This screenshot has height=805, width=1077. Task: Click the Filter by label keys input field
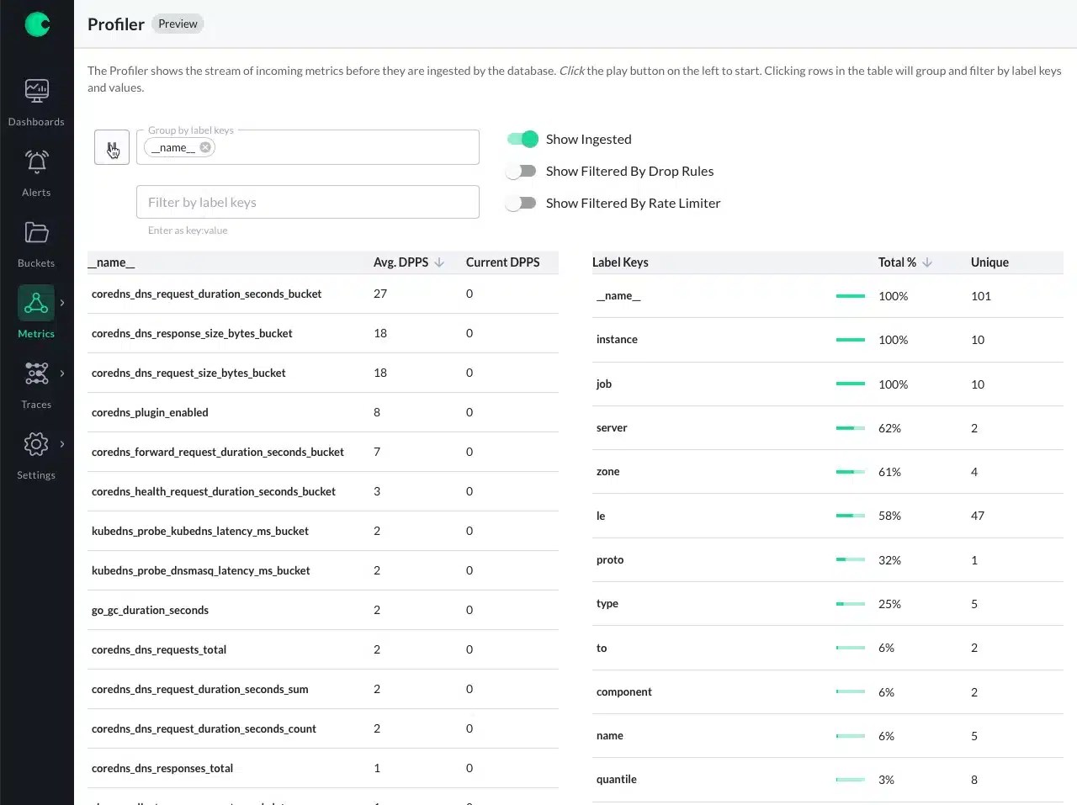click(x=307, y=202)
